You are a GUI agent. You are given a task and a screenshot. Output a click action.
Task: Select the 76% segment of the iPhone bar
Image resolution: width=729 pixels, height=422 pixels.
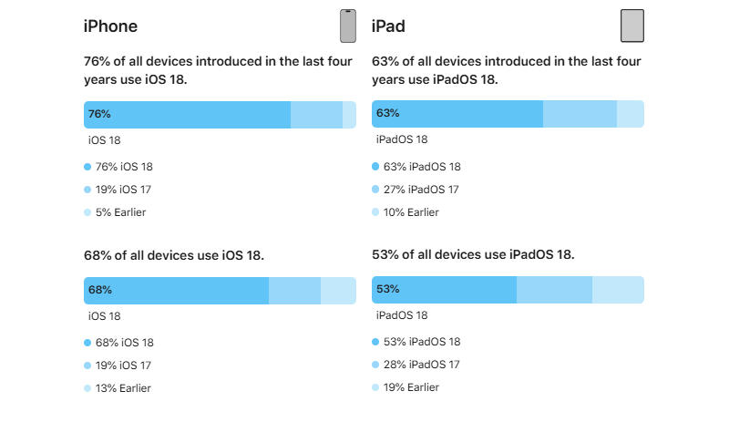(x=187, y=114)
